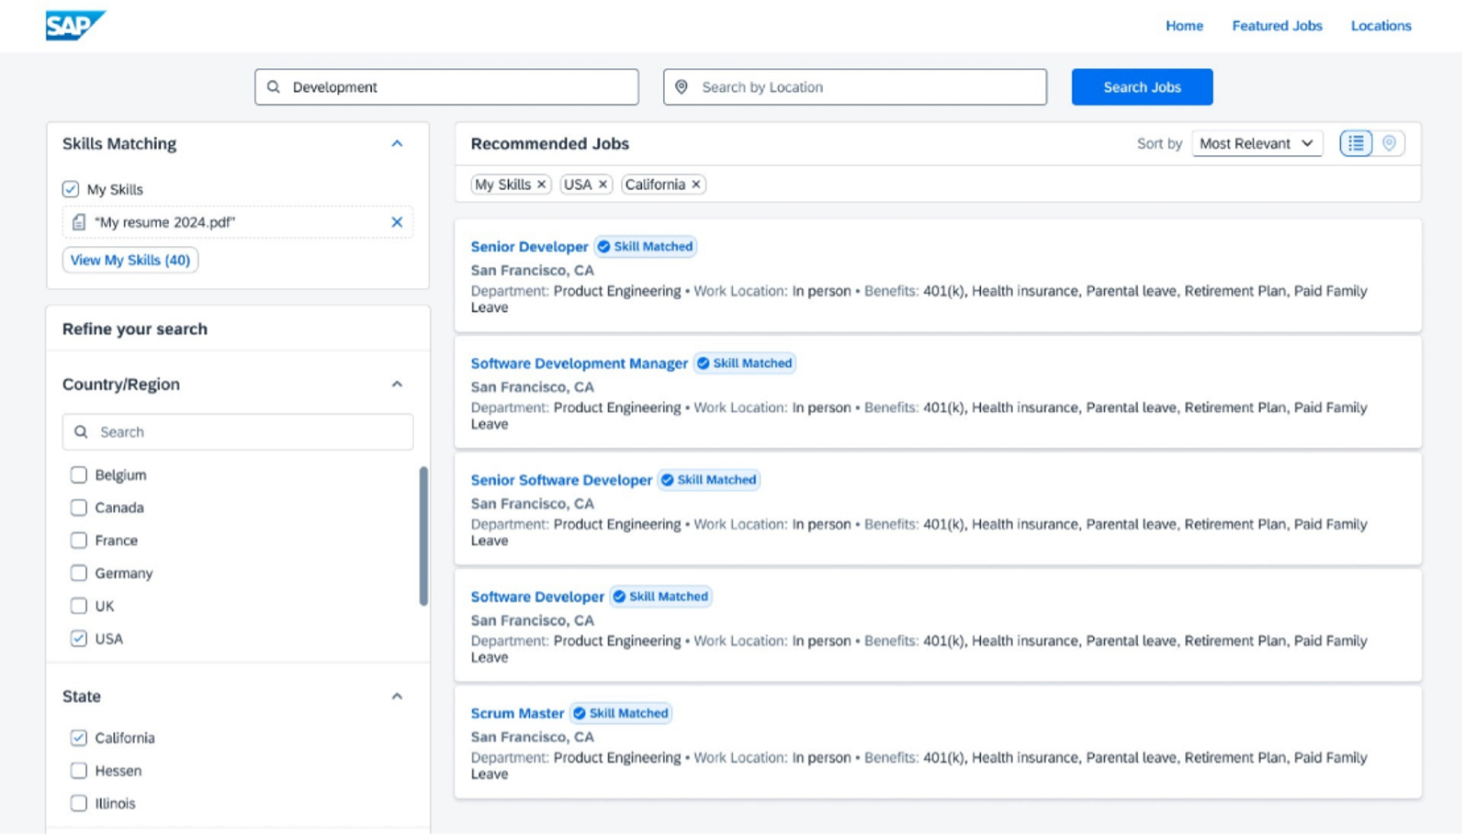Remove the California filter chip
This screenshot has width=1465, height=838.
(697, 184)
